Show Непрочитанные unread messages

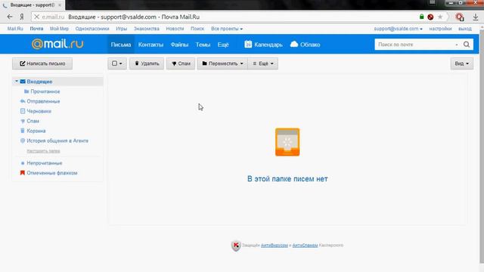pyautogui.click(x=45, y=163)
